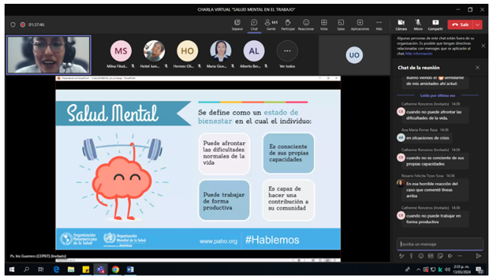The image size is (493, 277).
Task: Click Catherine's message about productiva
Action: click(x=435, y=219)
